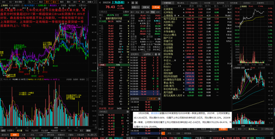Click the export icon right of 核心题材 tab
Viewport: 275px width, 139px height.
[x=95, y=135]
